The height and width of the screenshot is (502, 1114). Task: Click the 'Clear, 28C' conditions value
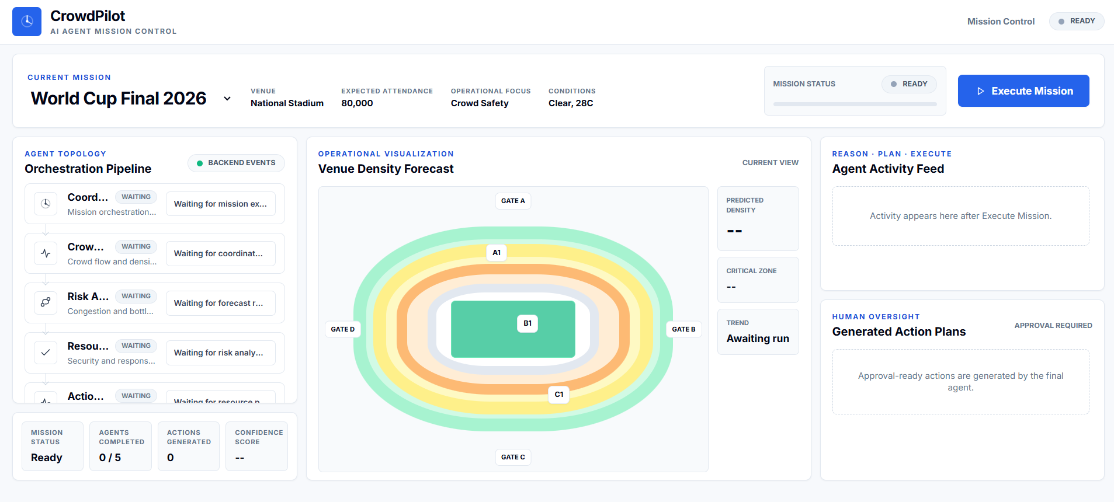[571, 103]
